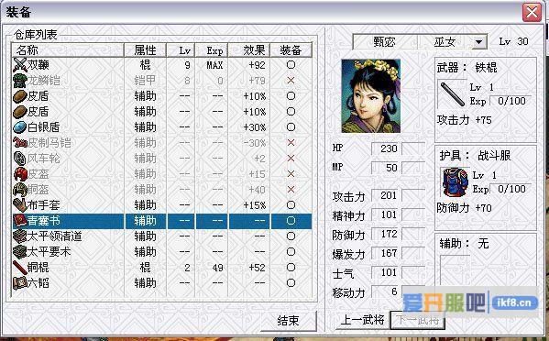Click the equipped 铁棍 weapon icon
The height and width of the screenshot is (341, 549).
[453, 94]
